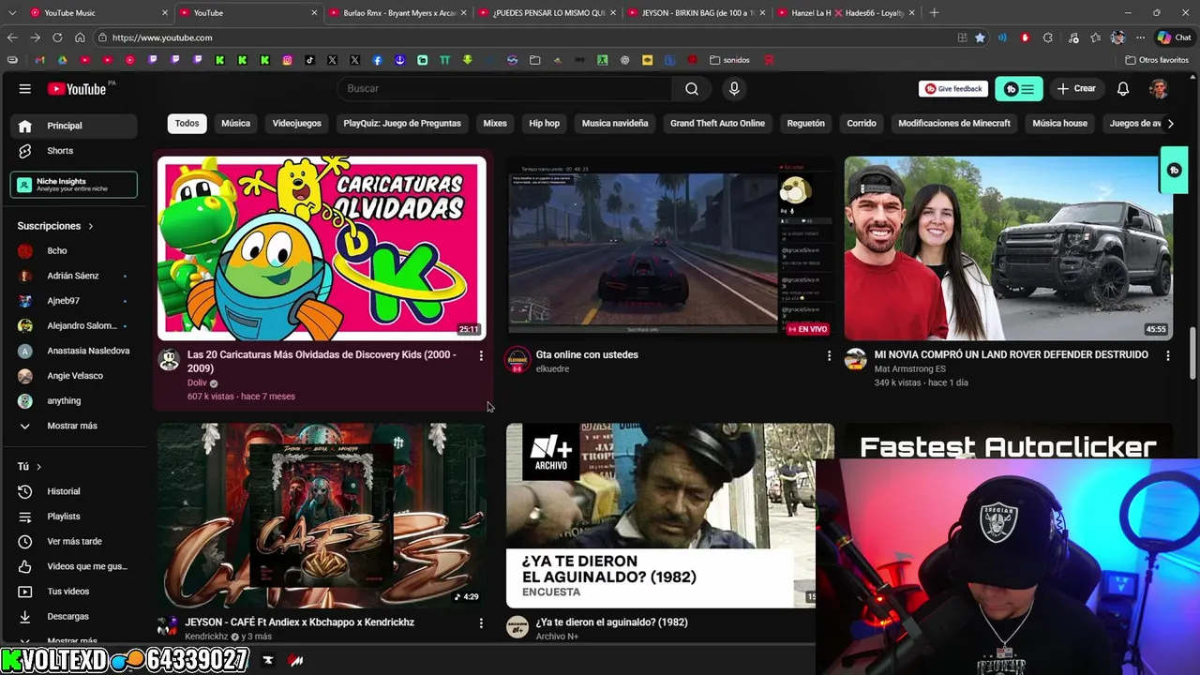Show more filter chips with right arrow
The image size is (1200, 675).
pyautogui.click(x=1170, y=123)
